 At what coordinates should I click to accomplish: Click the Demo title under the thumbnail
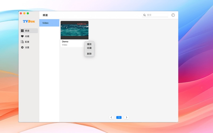click(x=65, y=41)
